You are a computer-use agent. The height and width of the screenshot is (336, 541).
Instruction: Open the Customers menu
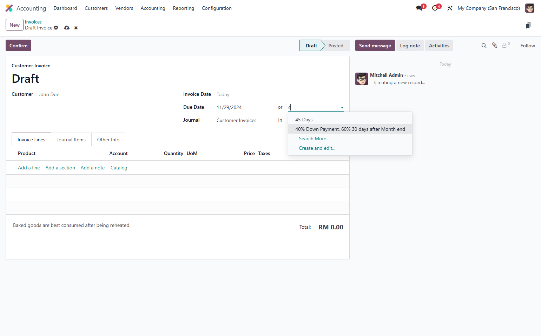(96, 8)
